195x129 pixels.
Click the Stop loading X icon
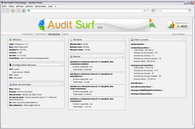[x=18, y=11]
